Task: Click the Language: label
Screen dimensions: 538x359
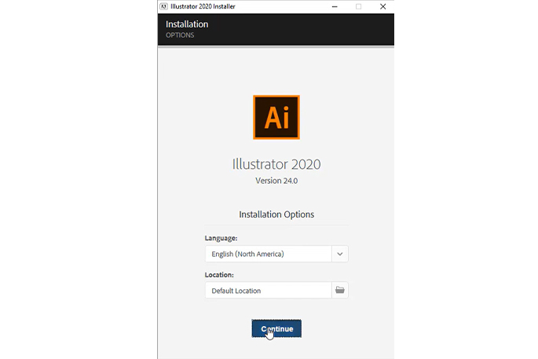Action: tap(221, 238)
